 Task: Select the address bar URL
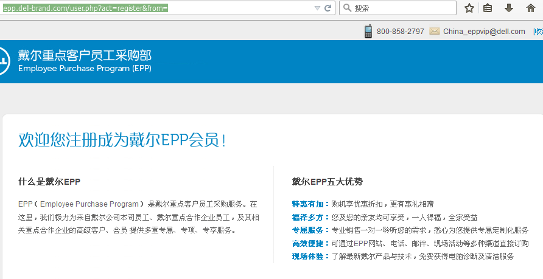point(86,9)
